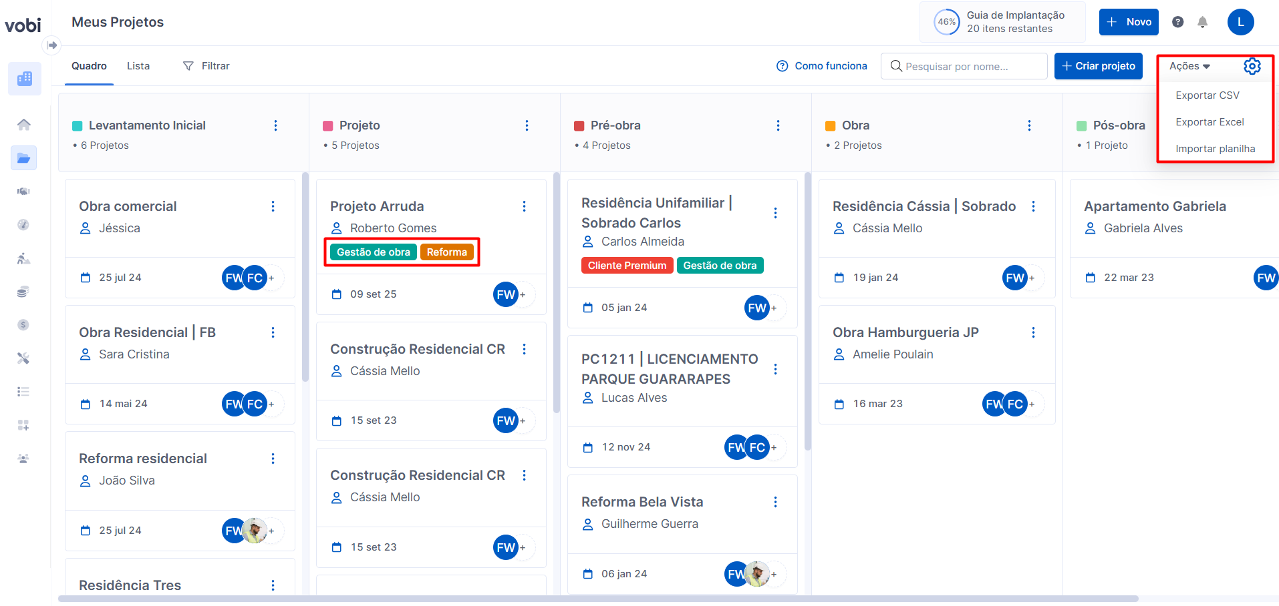
Task: Open options menu on Residência Cássia Sobrado card
Action: (1033, 206)
